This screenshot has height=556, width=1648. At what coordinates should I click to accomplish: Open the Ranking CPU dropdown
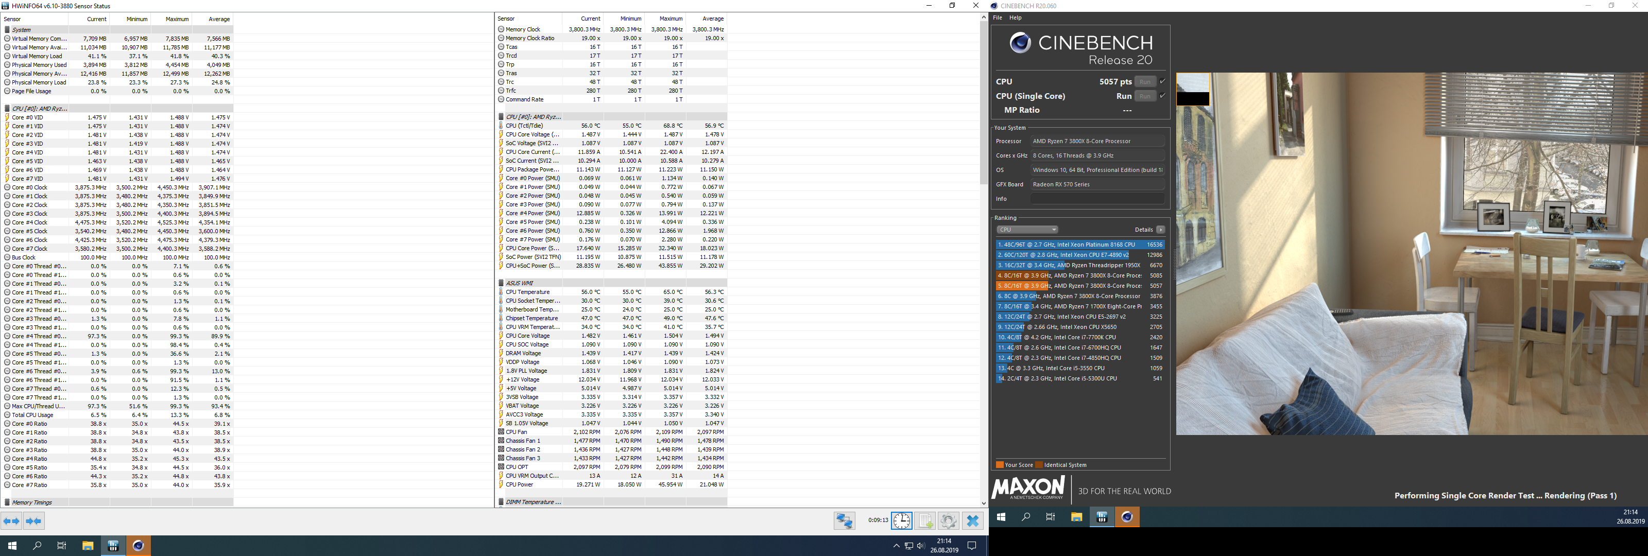[1027, 230]
